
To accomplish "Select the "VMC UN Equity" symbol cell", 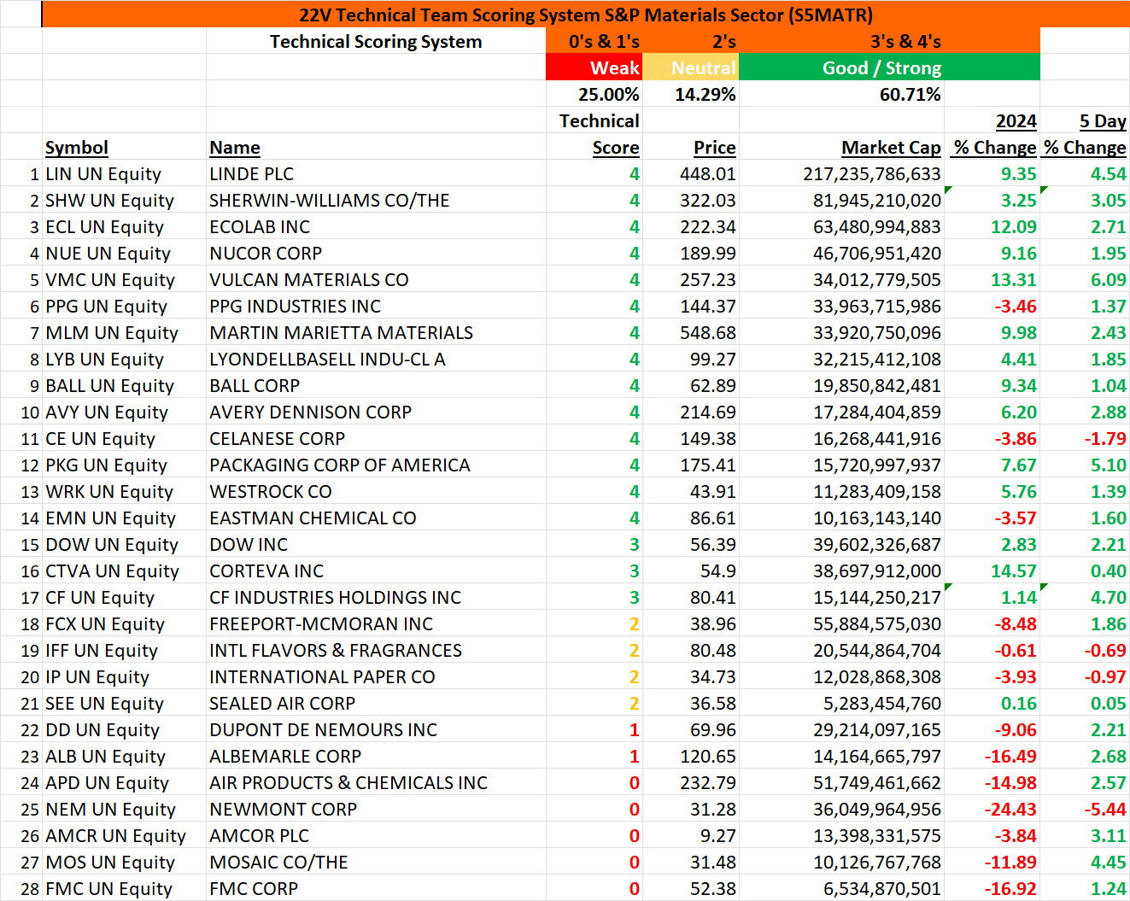I will pos(124,279).
